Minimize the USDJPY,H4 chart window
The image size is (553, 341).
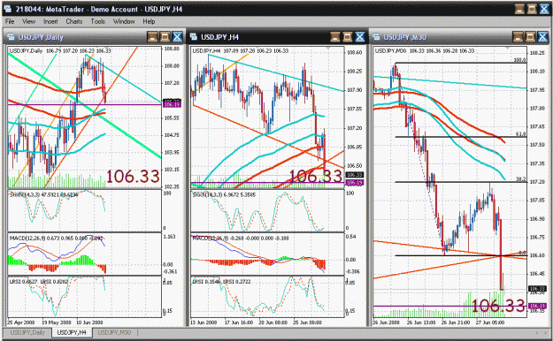tap(335, 36)
